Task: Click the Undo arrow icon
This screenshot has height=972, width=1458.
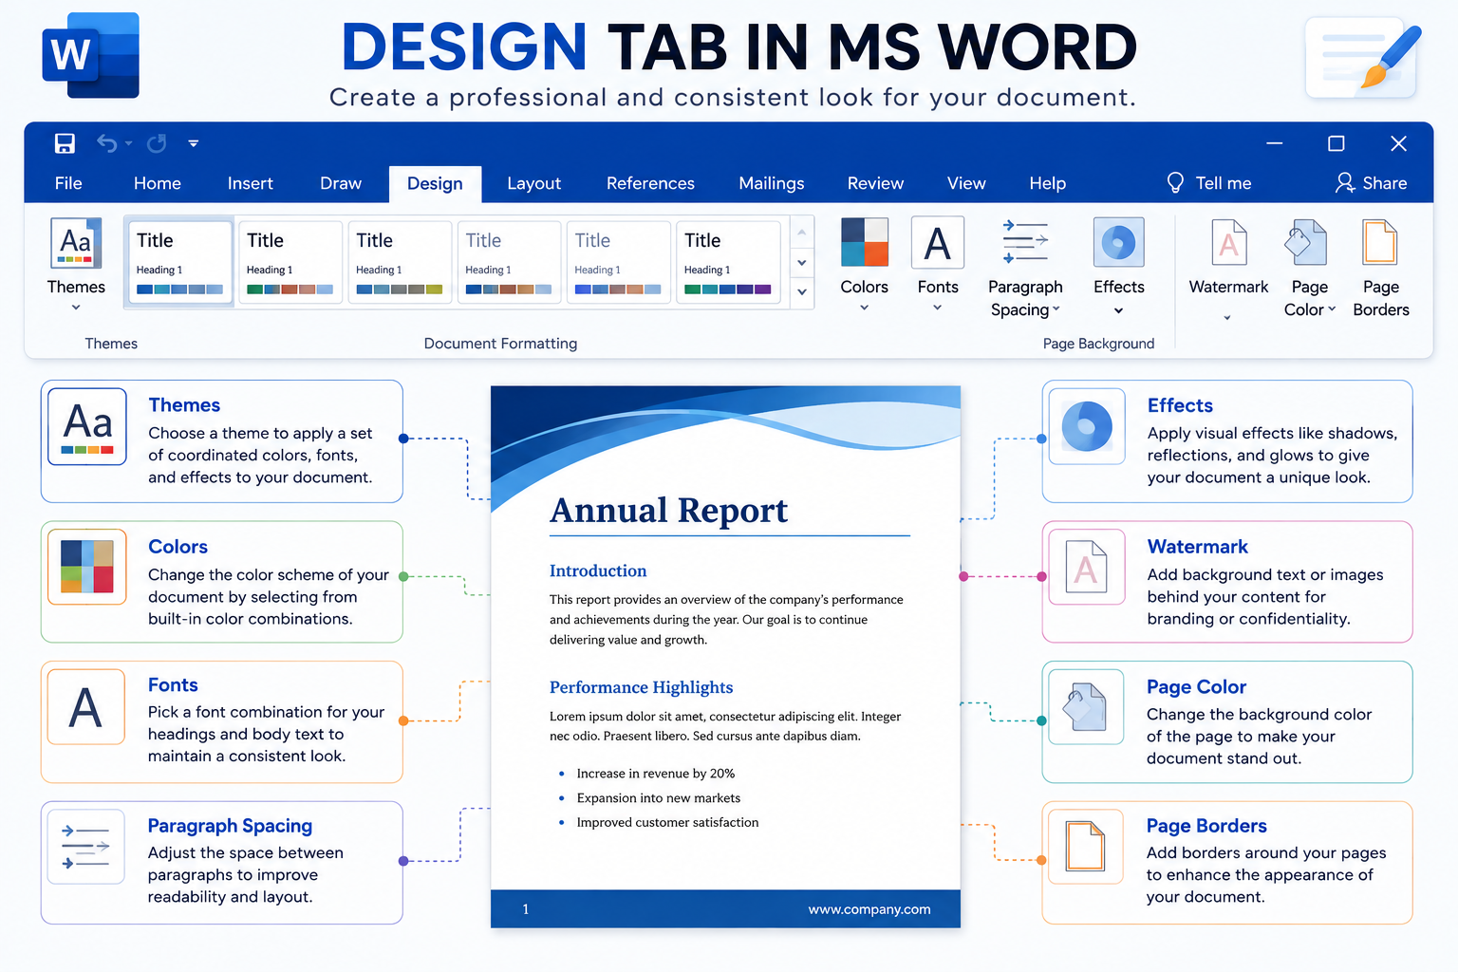Action: [x=107, y=143]
